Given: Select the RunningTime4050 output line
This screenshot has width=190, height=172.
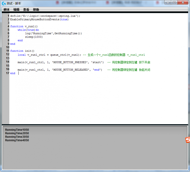Looking at the screenshot, I should click(17, 140).
